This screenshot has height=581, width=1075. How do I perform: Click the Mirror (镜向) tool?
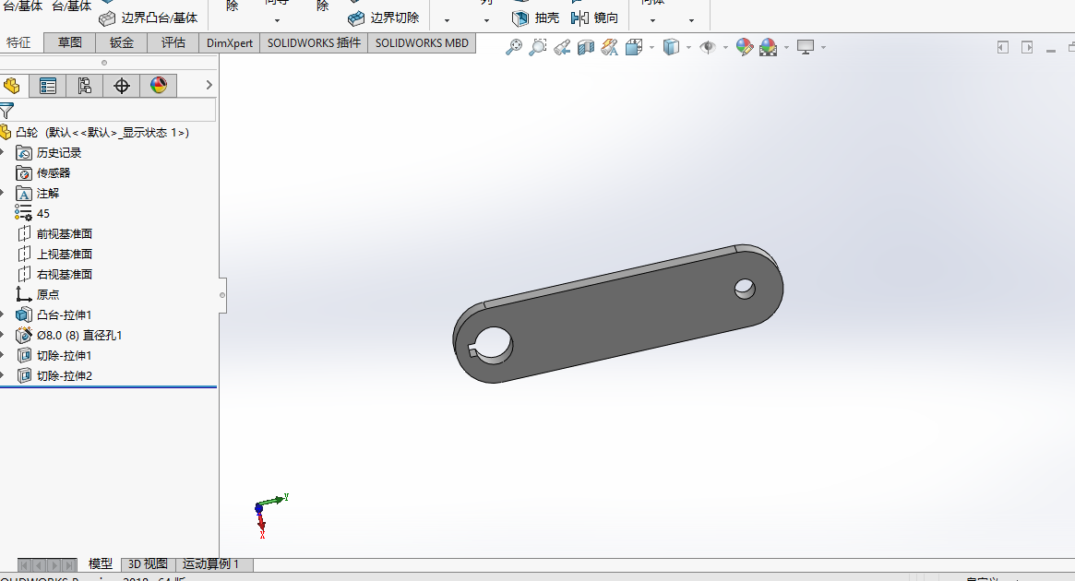pyautogui.click(x=594, y=18)
